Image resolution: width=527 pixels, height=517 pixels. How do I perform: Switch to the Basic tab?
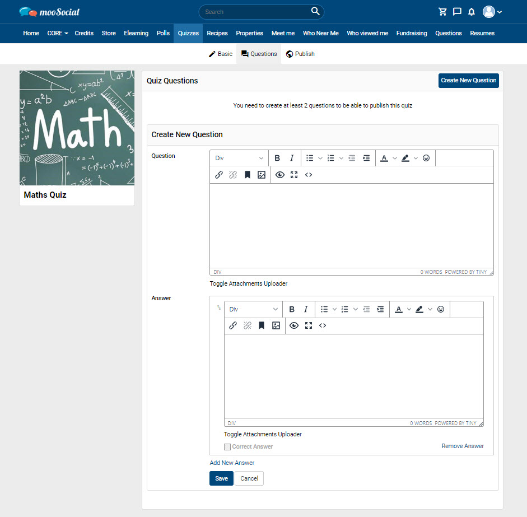221,54
